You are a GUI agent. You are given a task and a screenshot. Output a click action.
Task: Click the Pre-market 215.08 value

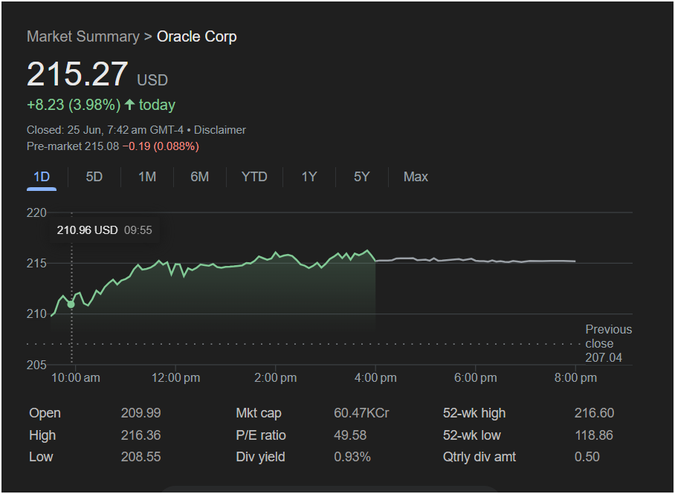click(x=73, y=146)
